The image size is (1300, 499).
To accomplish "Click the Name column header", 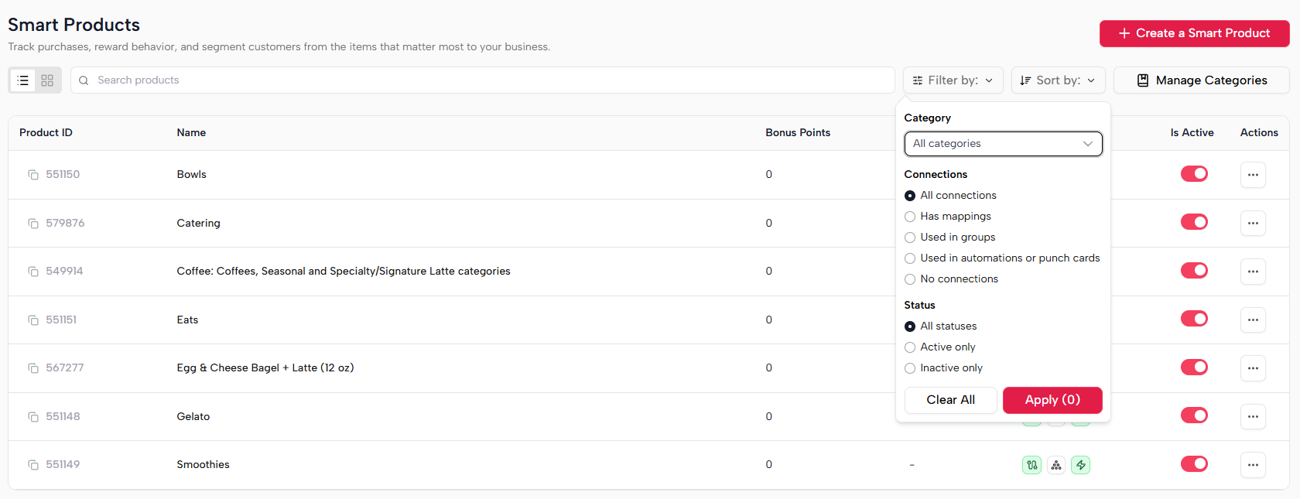I will [191, 133].
